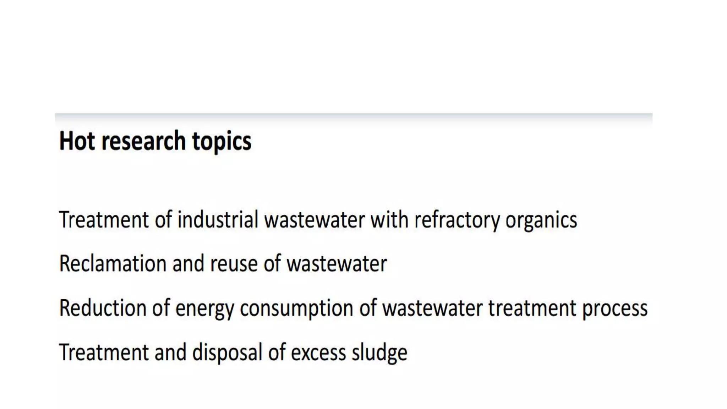Click the word "energy" in the third line
This screenshot has width=727, height=409.
205,310
